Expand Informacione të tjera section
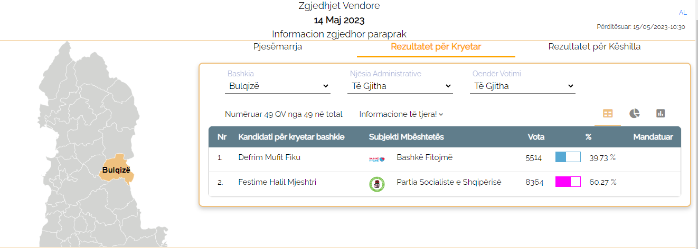This screenshot has height=249, width=698. click(401, 114)
